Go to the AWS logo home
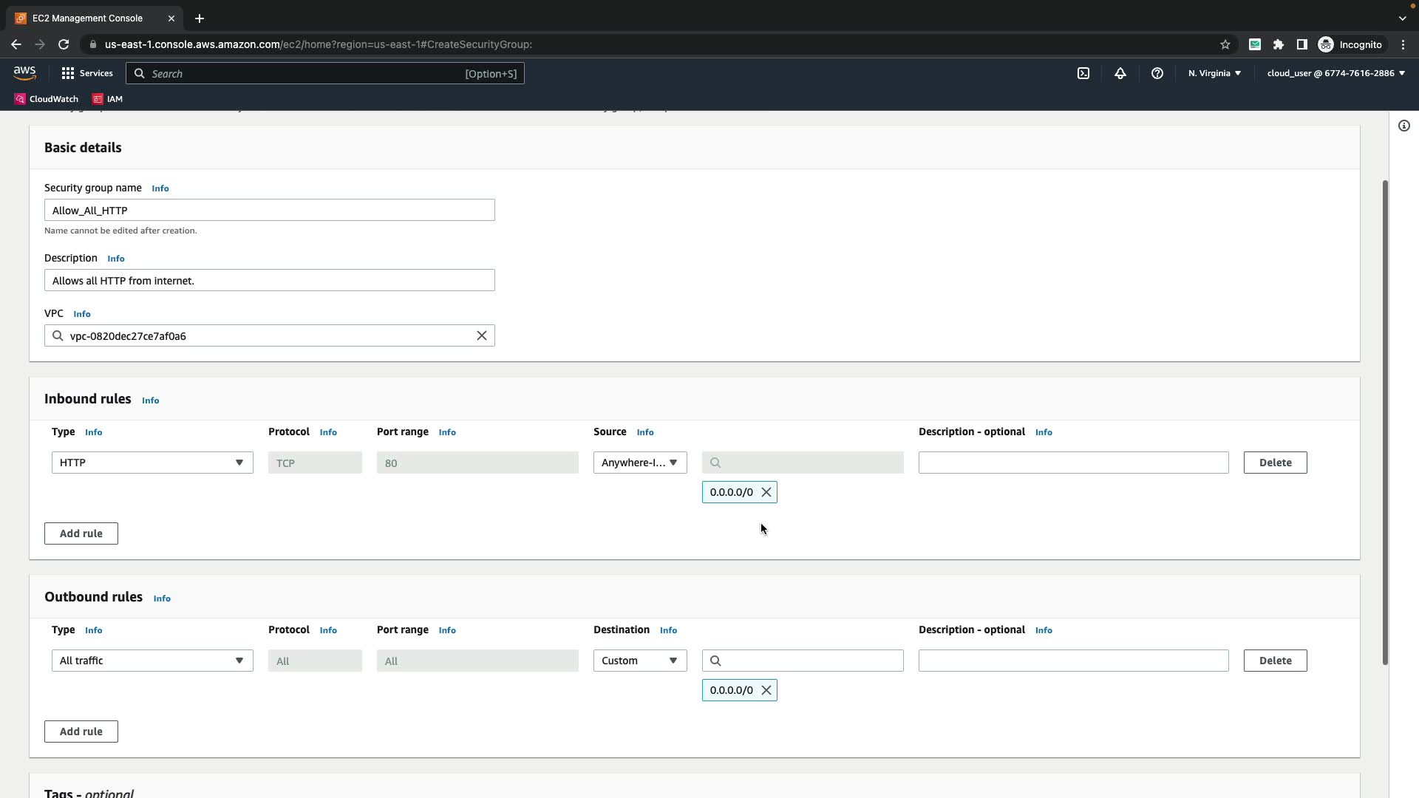 [24, 72]
